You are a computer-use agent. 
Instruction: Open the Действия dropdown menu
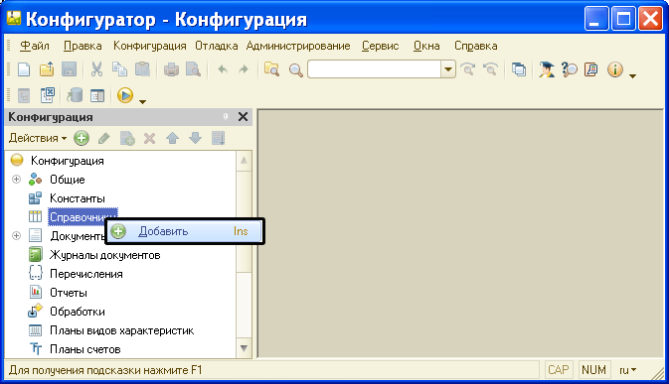pyautogui.click(x=38, y=138)
